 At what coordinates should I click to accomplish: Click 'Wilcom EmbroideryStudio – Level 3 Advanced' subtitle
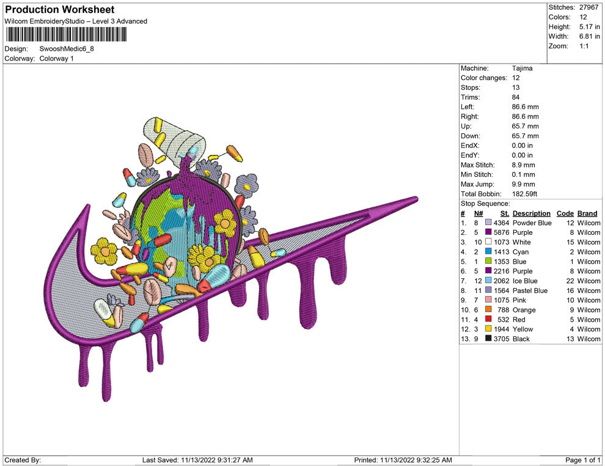(x=76, y=21)
